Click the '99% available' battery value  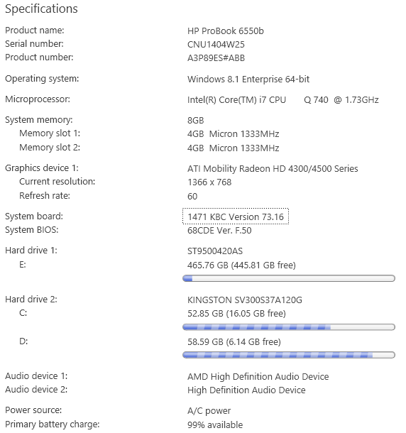pos(215,424)
